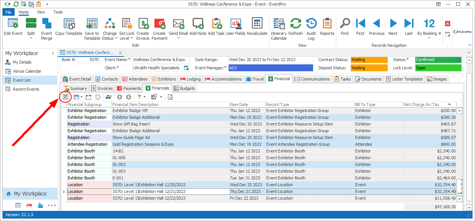Click the My Workplace group button at the bottom
This screenshot has height=221, width=475.
(x=30, y=194)
